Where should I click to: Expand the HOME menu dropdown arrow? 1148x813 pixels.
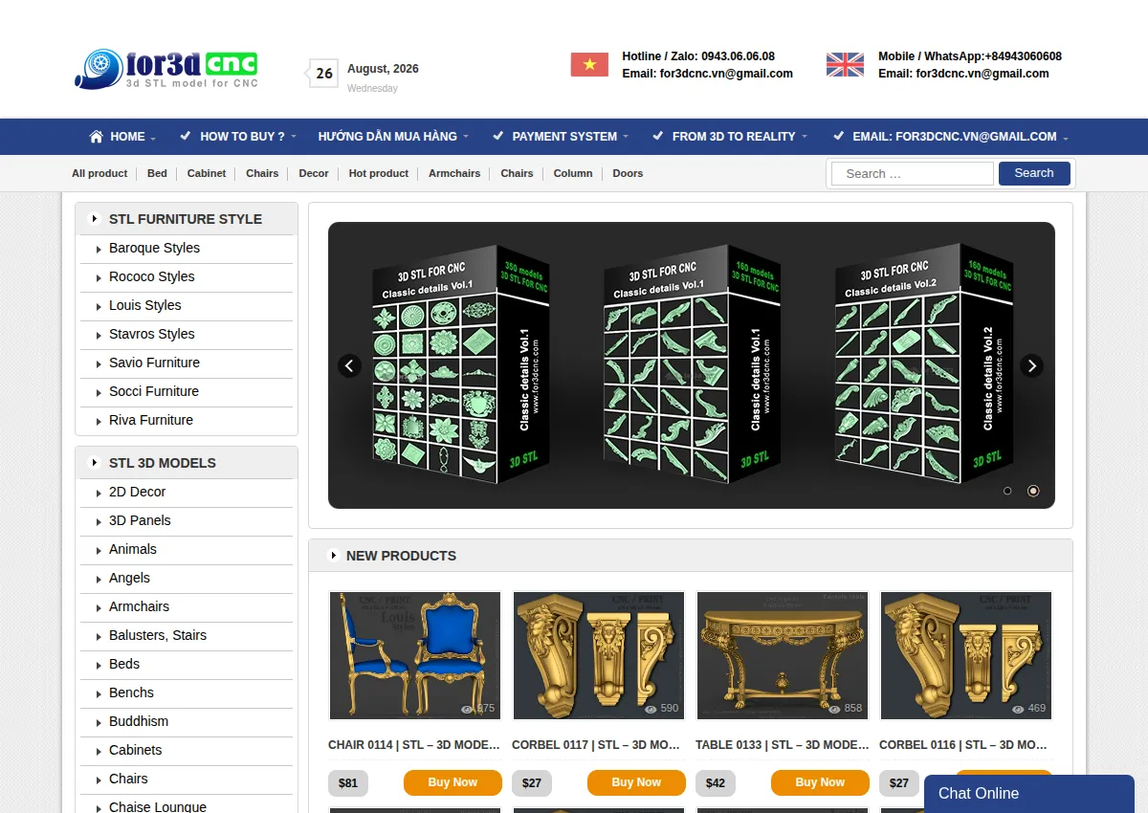(153, 138)
